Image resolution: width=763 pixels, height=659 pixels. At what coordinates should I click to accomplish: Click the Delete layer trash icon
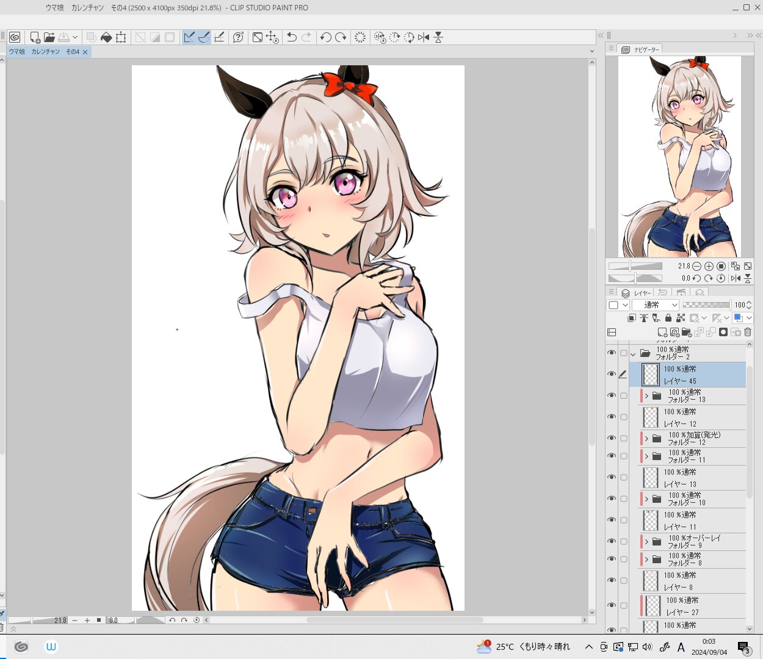[x=748, y=332]
